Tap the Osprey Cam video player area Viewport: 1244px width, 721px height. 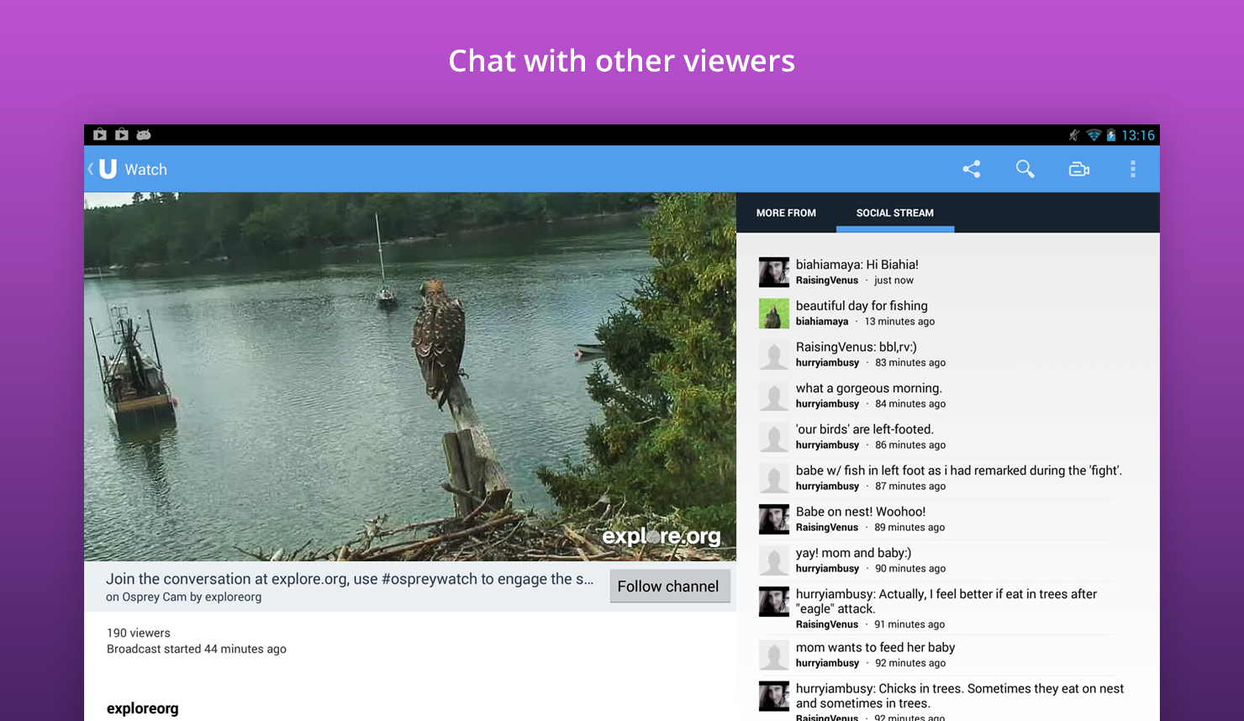coord(410,375)
